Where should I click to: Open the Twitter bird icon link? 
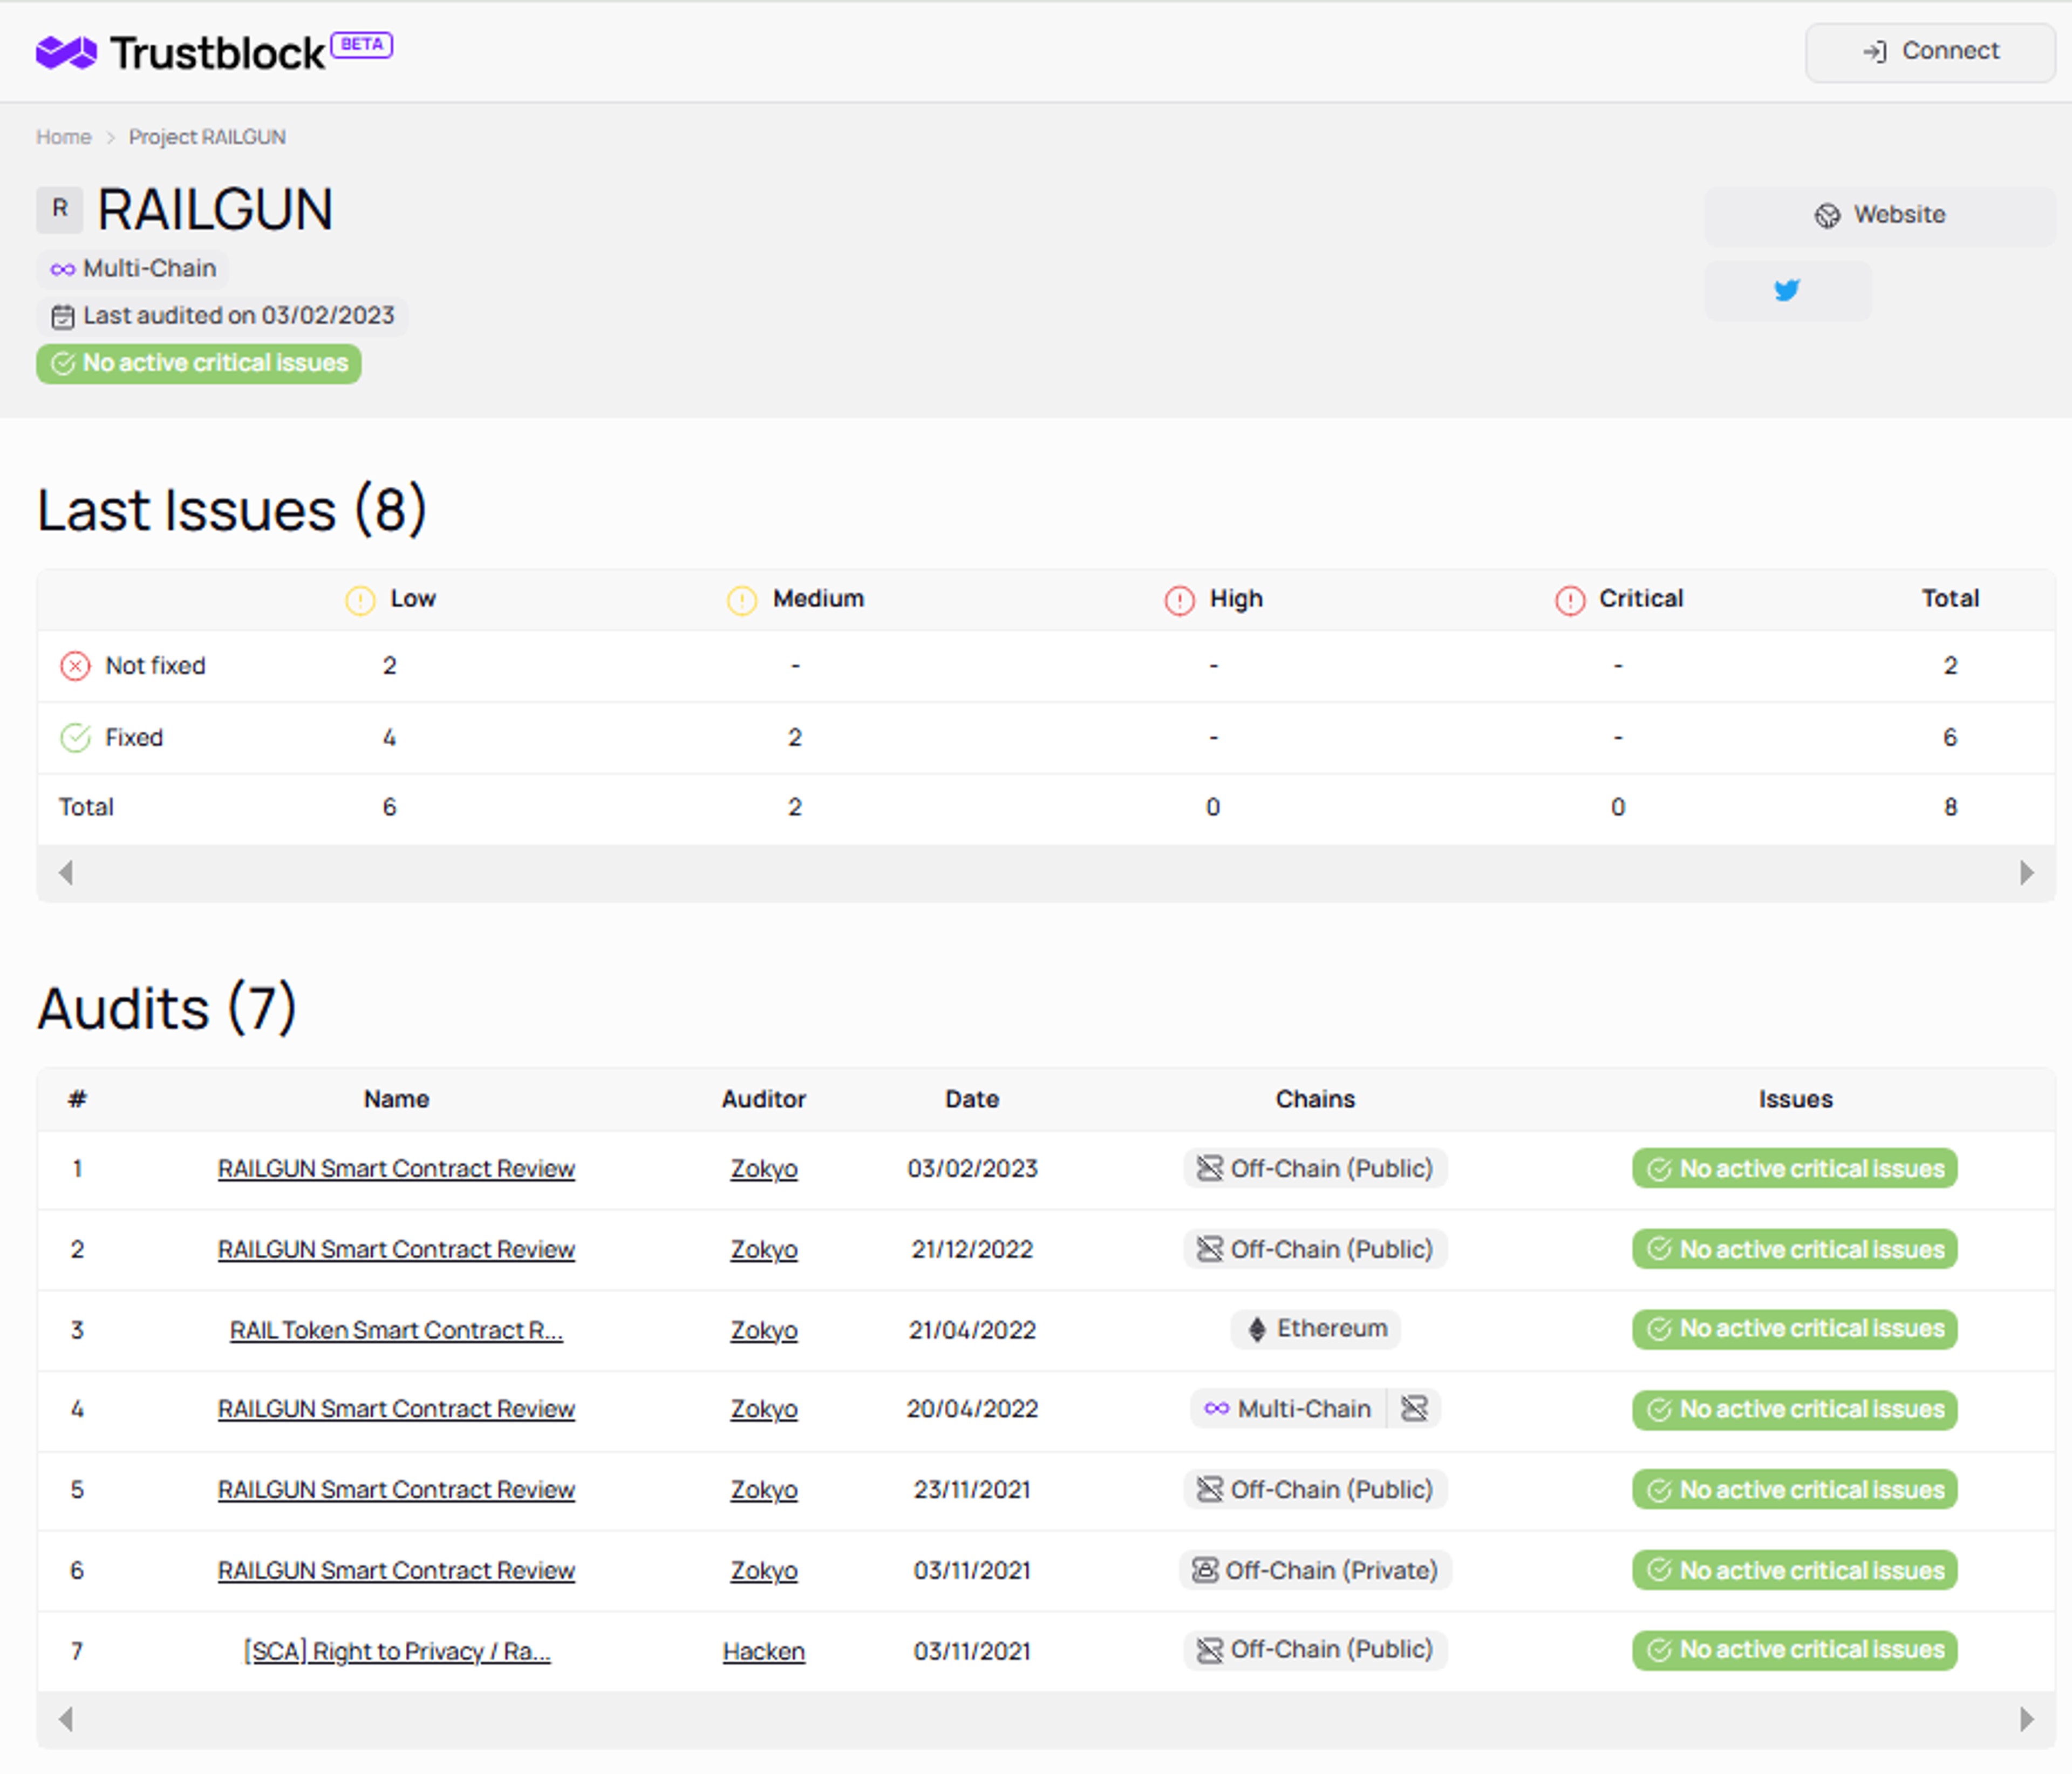tap(1787, 291)
